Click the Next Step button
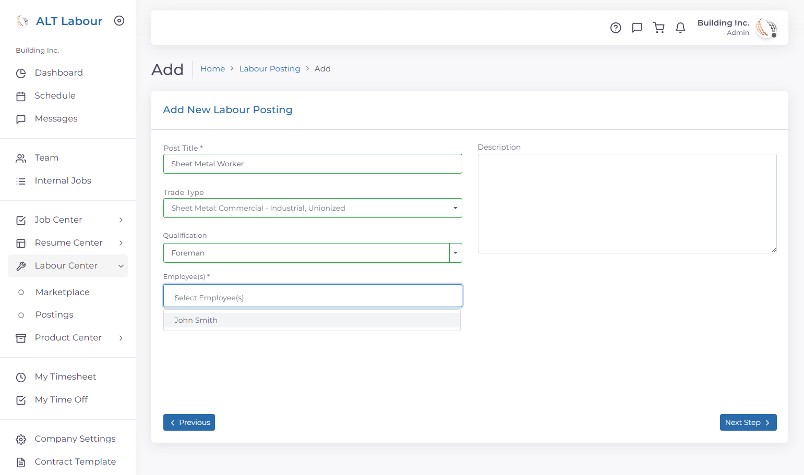Image resolution: width=804 pixels, height=475 pixels. [748, 422]
